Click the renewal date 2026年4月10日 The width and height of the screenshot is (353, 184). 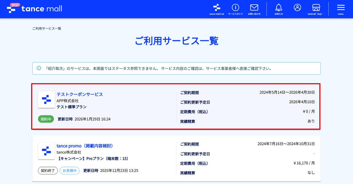302,102
